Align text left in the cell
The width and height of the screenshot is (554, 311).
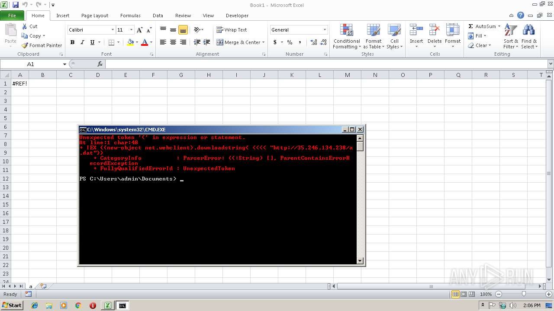tap(163, 42)
